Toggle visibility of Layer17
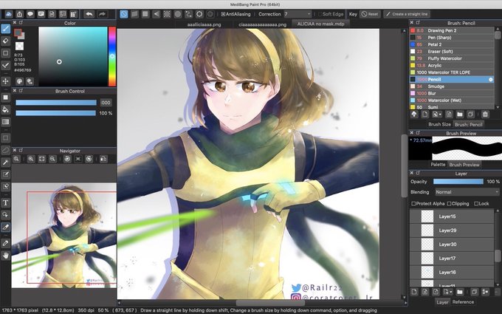 pos(415,259)
